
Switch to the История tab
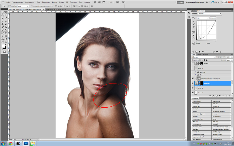[x=205, y=54]
